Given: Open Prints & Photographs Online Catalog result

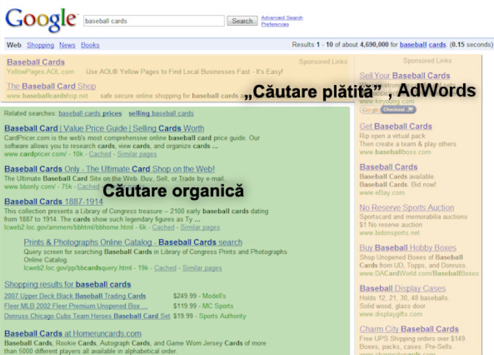Looking at the screenshot, I should click(133, 242).
